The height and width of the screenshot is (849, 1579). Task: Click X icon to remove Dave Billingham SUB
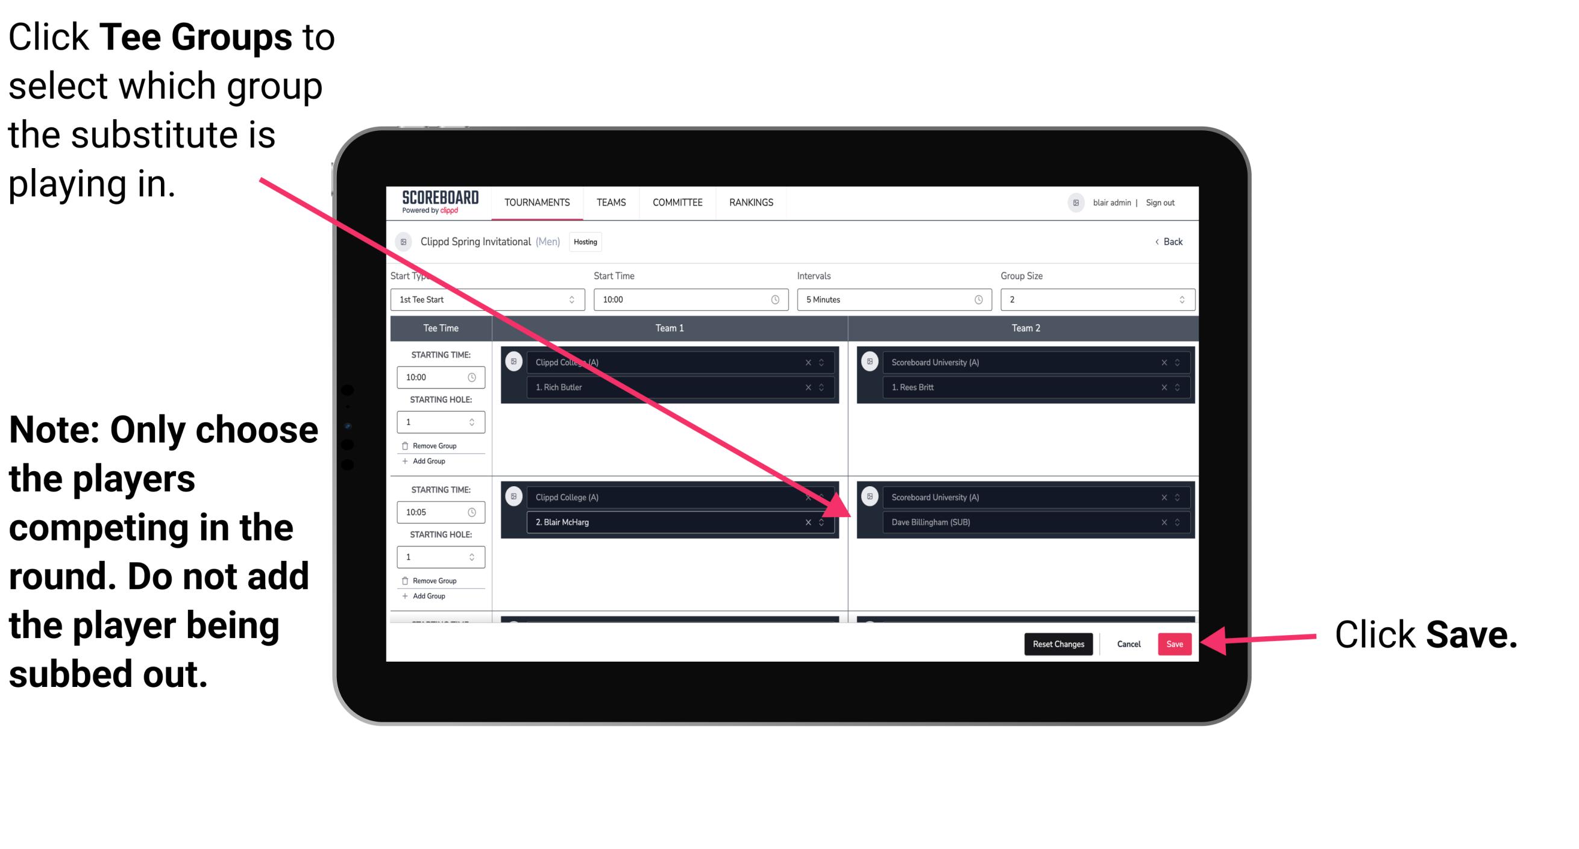[1163, 523]
